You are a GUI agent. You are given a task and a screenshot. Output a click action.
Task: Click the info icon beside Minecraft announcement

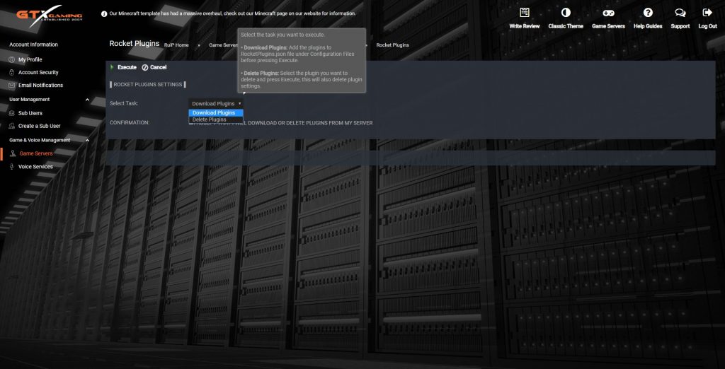click(x=104, y=14)
